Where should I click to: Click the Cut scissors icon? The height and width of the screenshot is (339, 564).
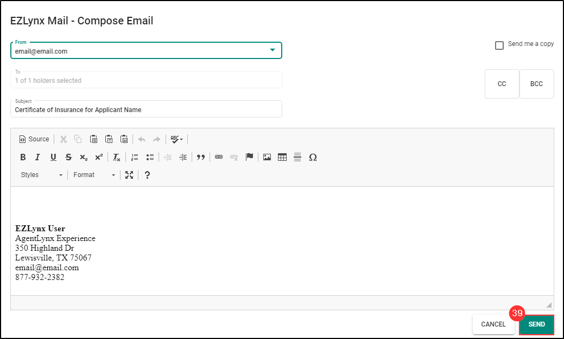click(64, 139)
